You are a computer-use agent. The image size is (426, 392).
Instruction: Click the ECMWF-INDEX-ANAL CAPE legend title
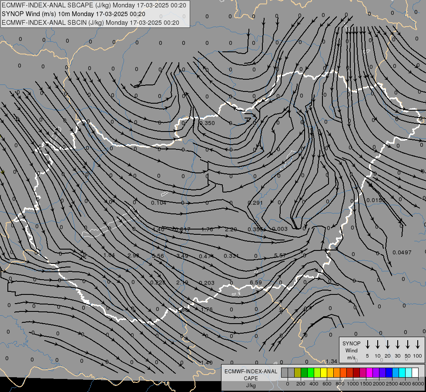[x=251, y=375]
